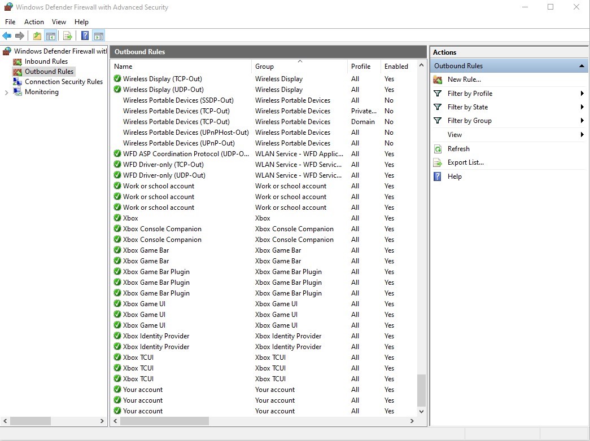Click the 'Private...' profile cell
This screenshot has width=590, height=441.
(x=364, y=111)
